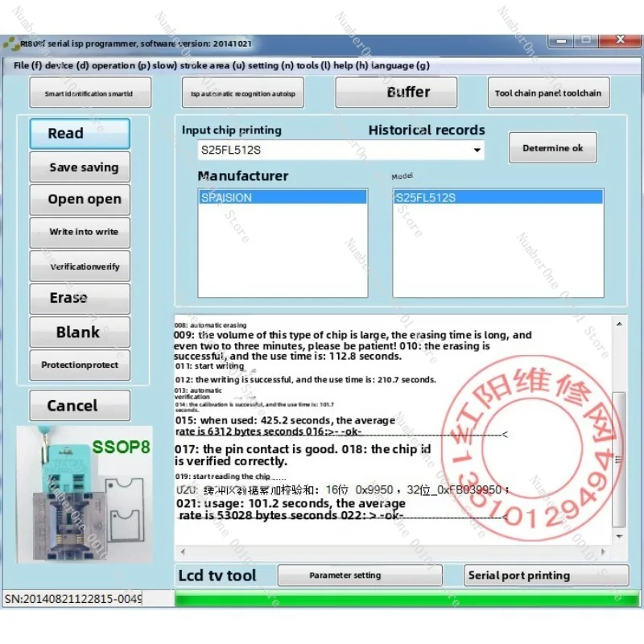Minimize the programmer window

(x=561, y=40)
